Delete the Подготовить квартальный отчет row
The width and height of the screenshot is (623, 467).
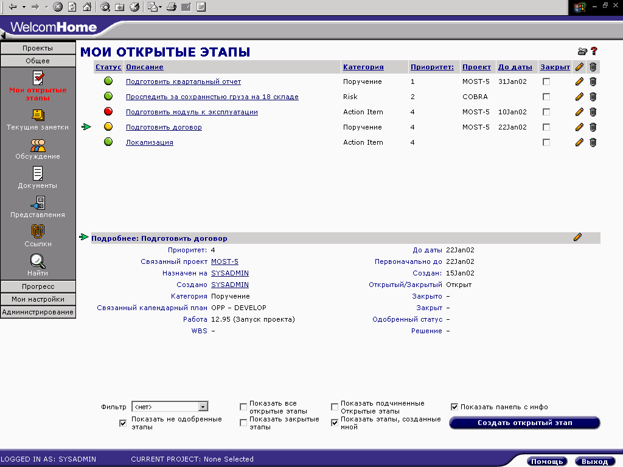593,81
